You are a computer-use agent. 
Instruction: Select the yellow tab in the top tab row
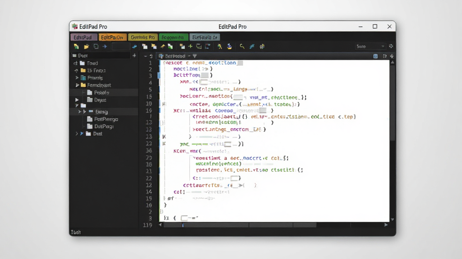pos(143,37)
